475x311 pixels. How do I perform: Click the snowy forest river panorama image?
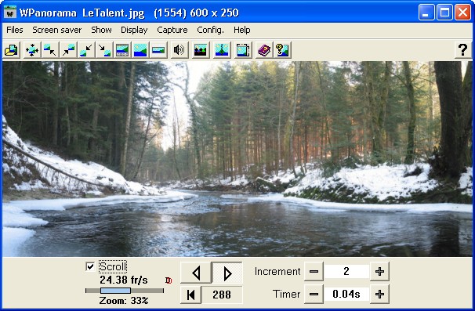237,159
